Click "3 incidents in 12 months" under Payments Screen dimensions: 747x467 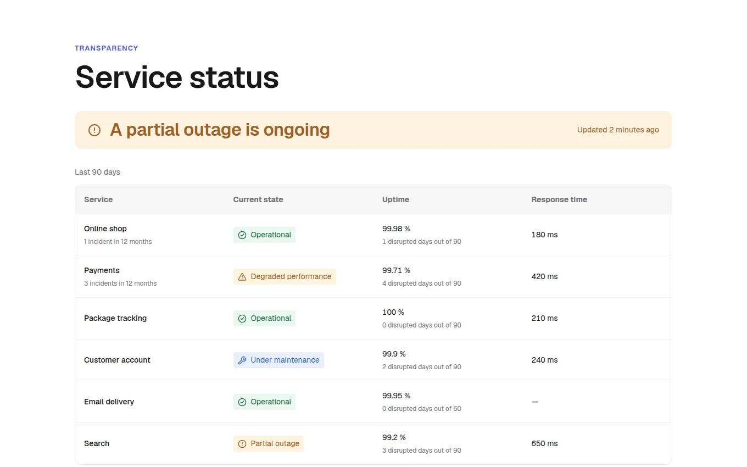click(120, 283)
